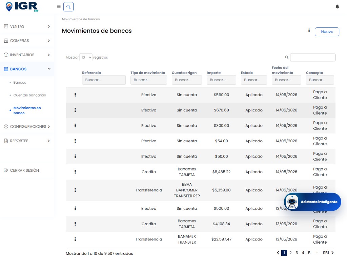The height and width of the screenshot is (270, 347).
Task: Go to page 2
Action: coord(290,253)
